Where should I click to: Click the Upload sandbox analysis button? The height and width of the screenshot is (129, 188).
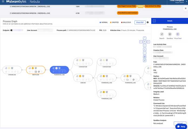pos(180,123)
